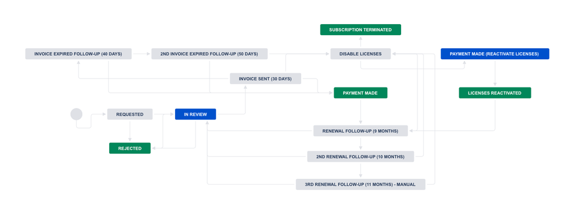Image resolution: width=586 pixels, height=220 pixels.
Task: Select the LICENSES REACTIVATED status
Action: [x=495, y=93]
